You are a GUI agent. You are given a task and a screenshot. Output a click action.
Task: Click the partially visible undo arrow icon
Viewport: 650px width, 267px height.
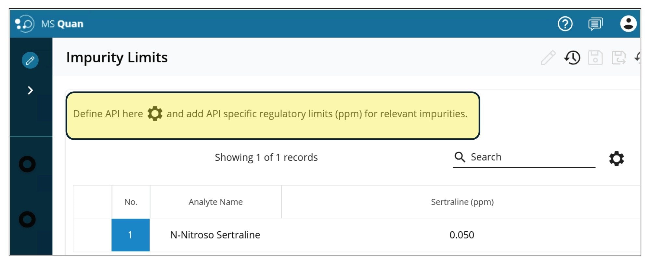click(x=637, y=57)
